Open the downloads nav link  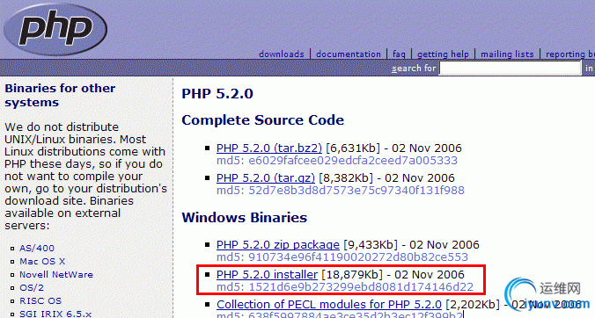282,54
